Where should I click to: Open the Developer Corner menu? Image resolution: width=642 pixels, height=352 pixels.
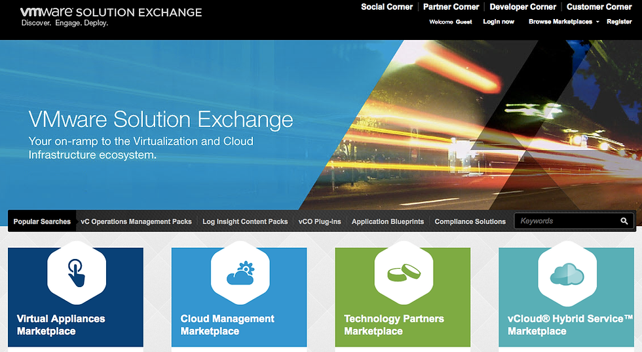point(523,7)
